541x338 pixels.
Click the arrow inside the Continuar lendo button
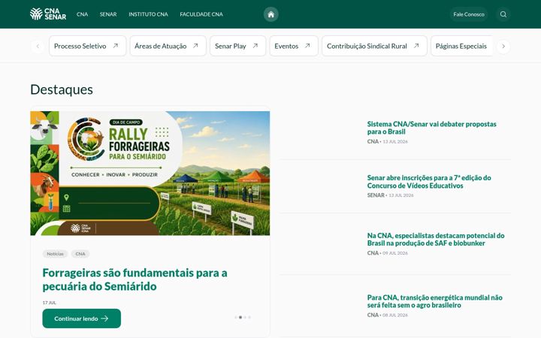(104, 318)
